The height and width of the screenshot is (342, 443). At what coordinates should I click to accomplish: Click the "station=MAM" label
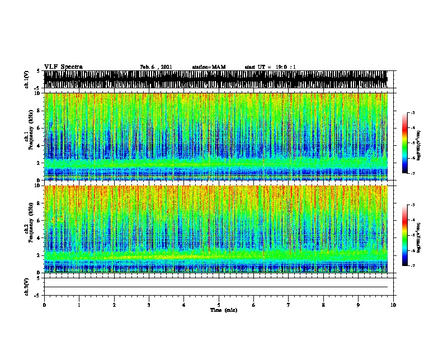(x=209, y=67)
